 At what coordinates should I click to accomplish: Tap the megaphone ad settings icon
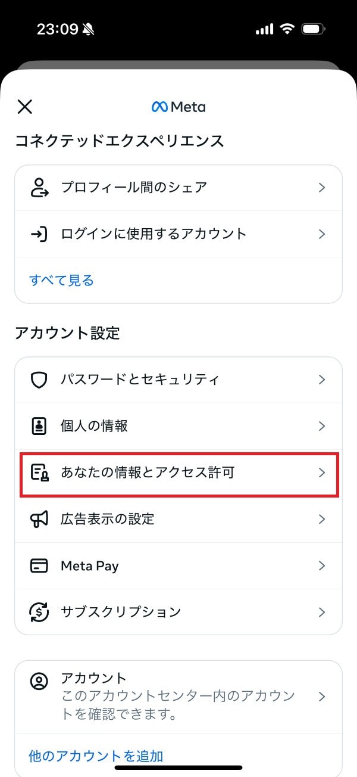[x=39, y=519]
